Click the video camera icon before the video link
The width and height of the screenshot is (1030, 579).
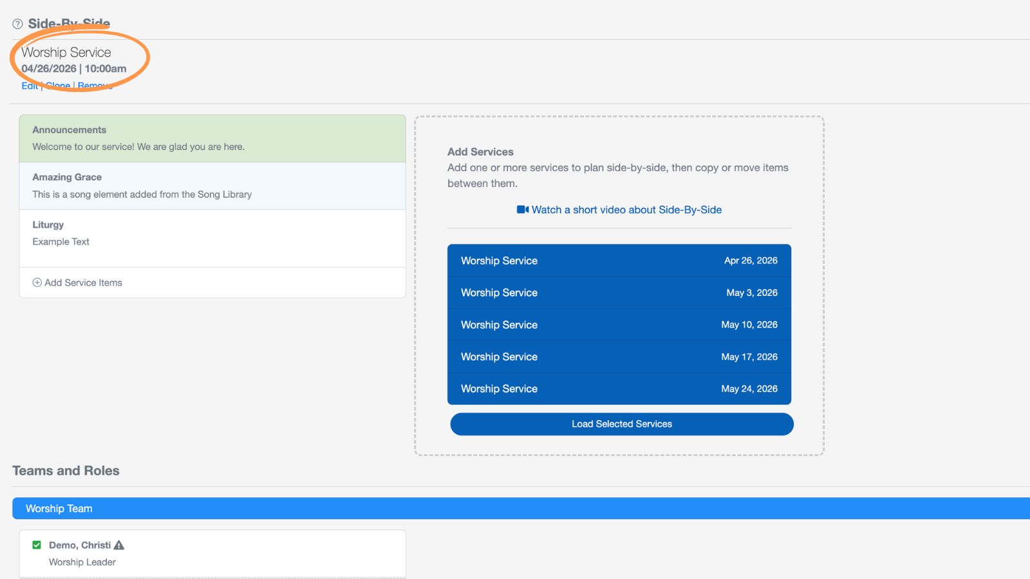tap(521, 209)
